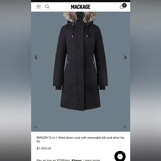Click the hood drawstring toggles on coat
This screenshot has width=161, height=161.
click(x=80, y=36)
